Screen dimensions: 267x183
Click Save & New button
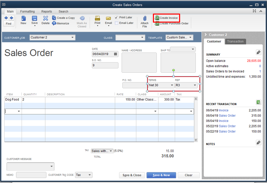point(161,175)
